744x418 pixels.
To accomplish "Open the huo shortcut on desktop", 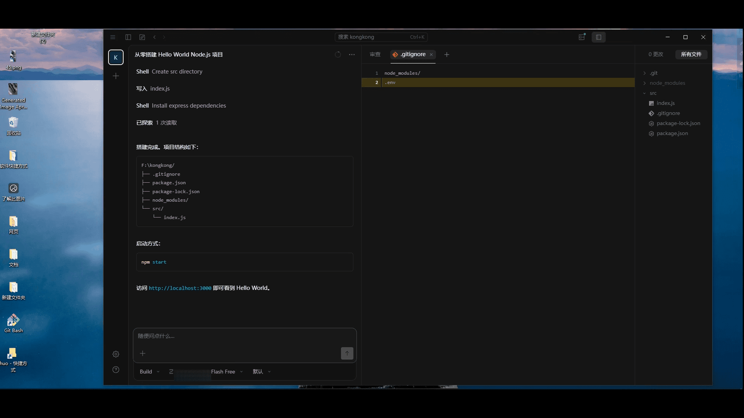I will [13, 360].
